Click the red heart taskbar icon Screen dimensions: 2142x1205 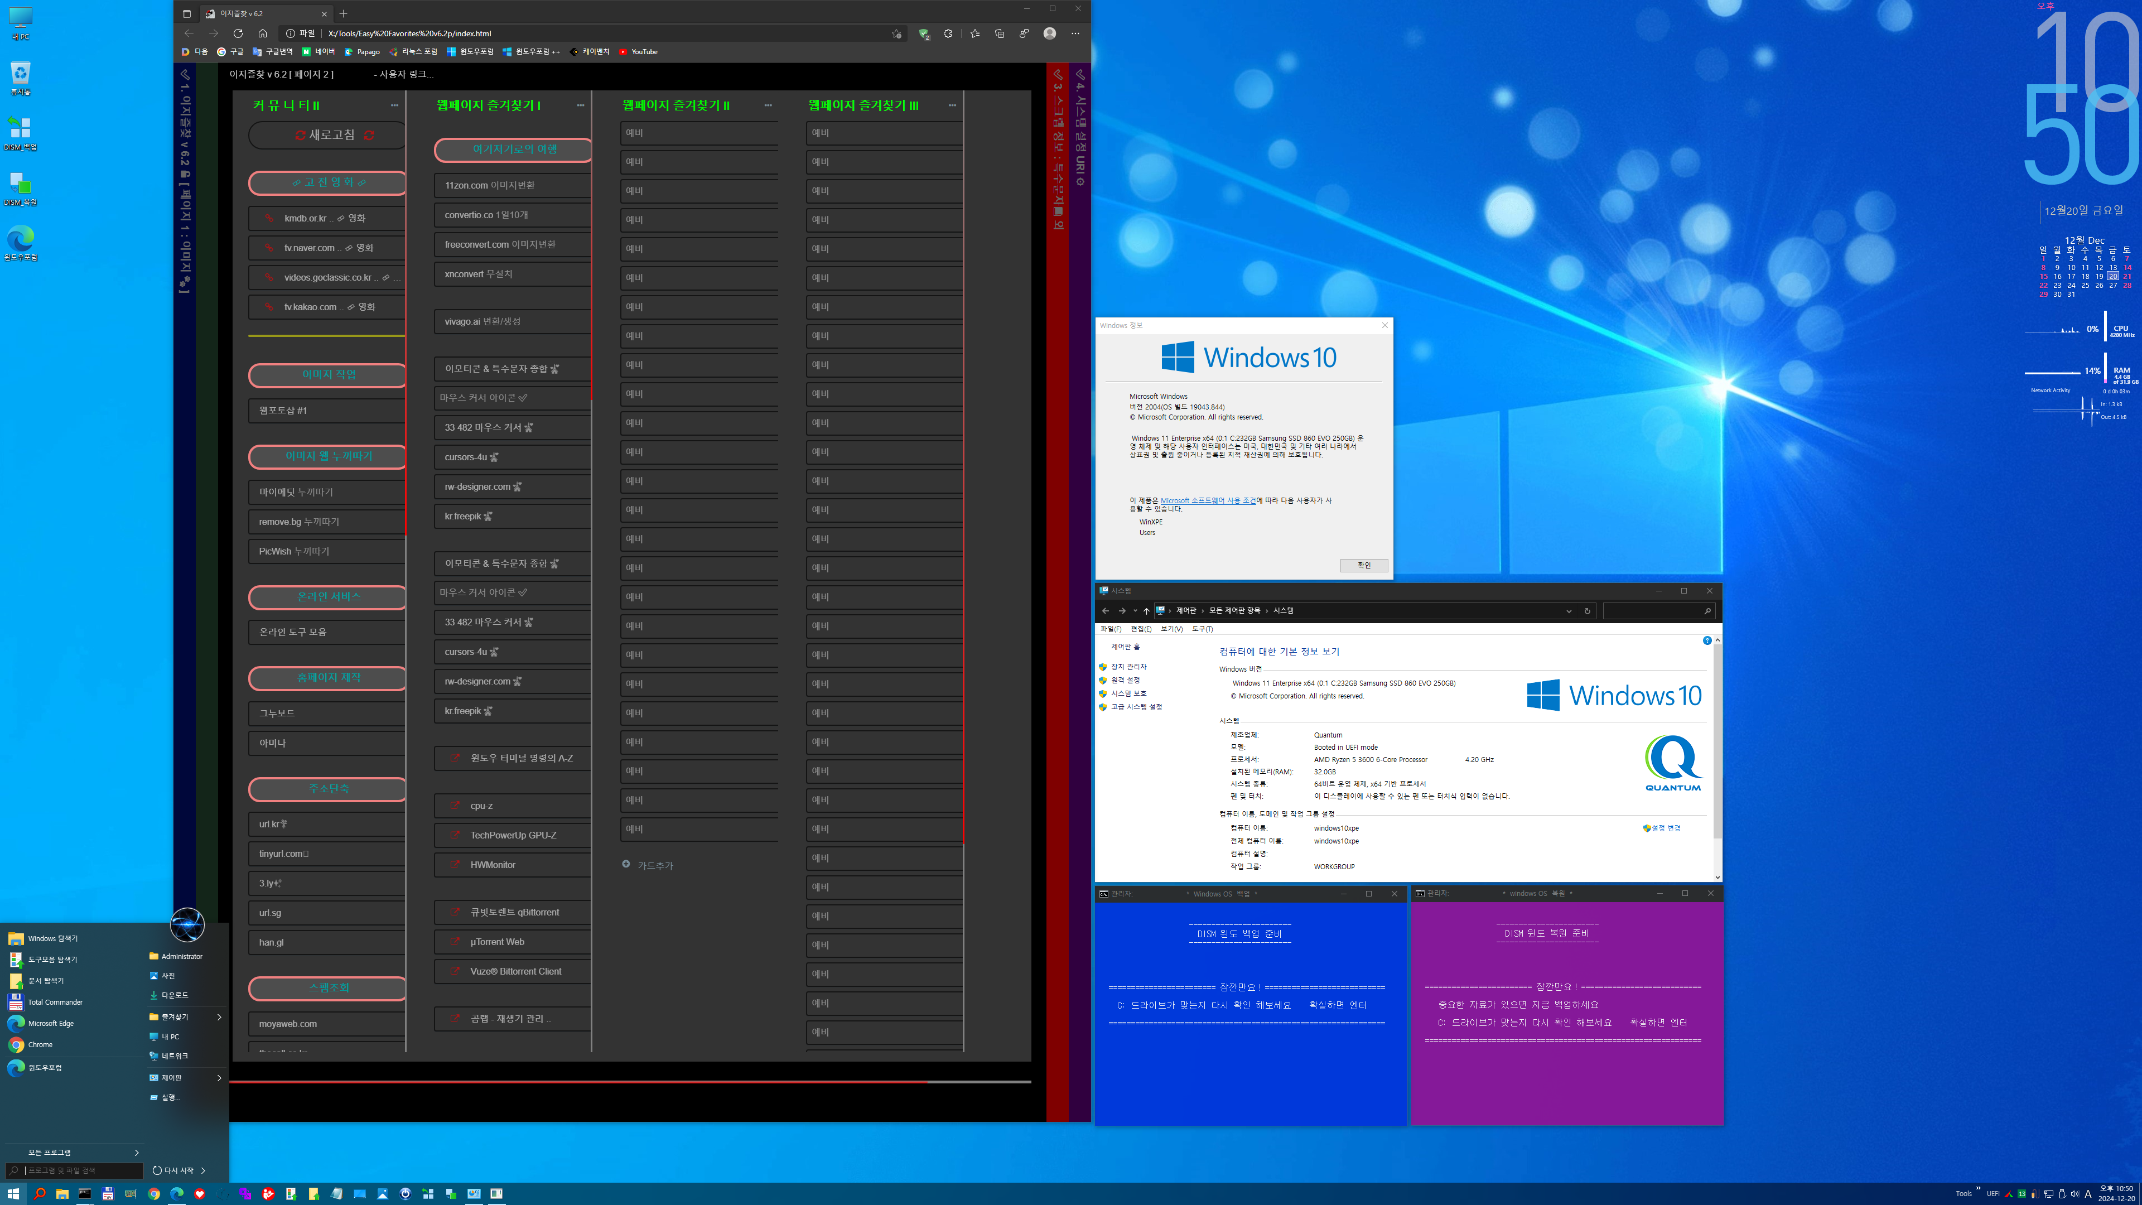[x=200, y=1193]
